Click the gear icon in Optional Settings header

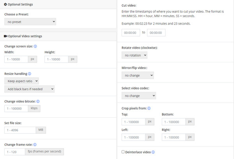[5, 4]
